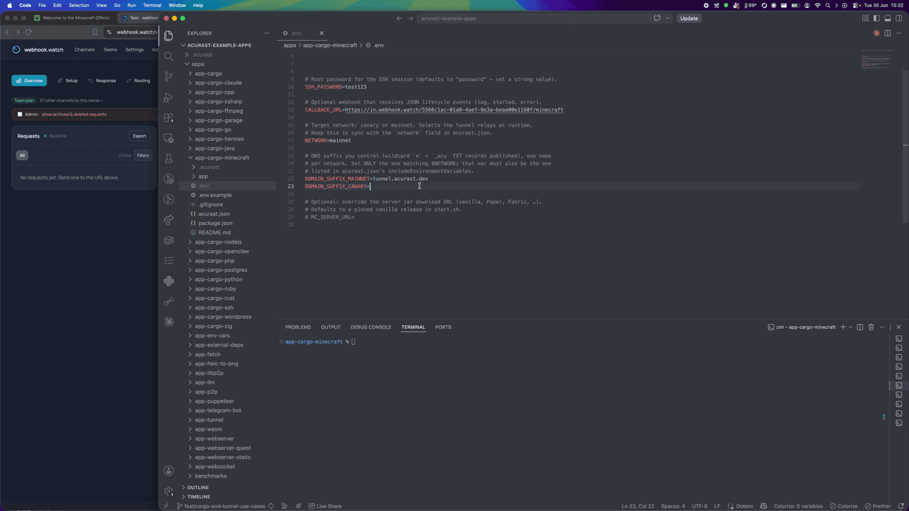Split the editor to the right

click(887, 33)
